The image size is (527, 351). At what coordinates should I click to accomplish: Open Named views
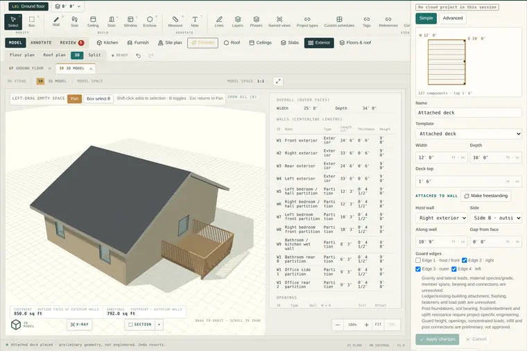(279, 22)
